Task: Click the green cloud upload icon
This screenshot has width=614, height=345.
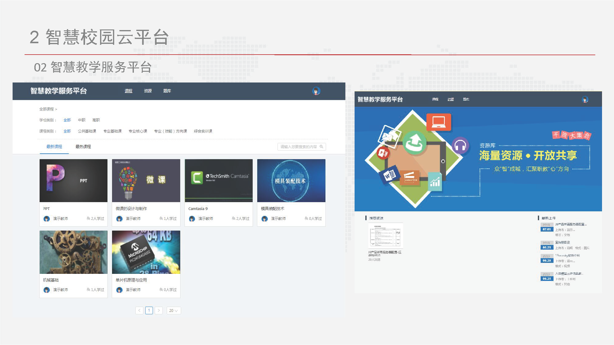Action: coord(414,143)
